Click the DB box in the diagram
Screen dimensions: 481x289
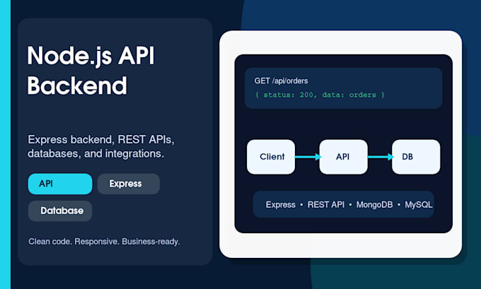click(x=416, y=157)
